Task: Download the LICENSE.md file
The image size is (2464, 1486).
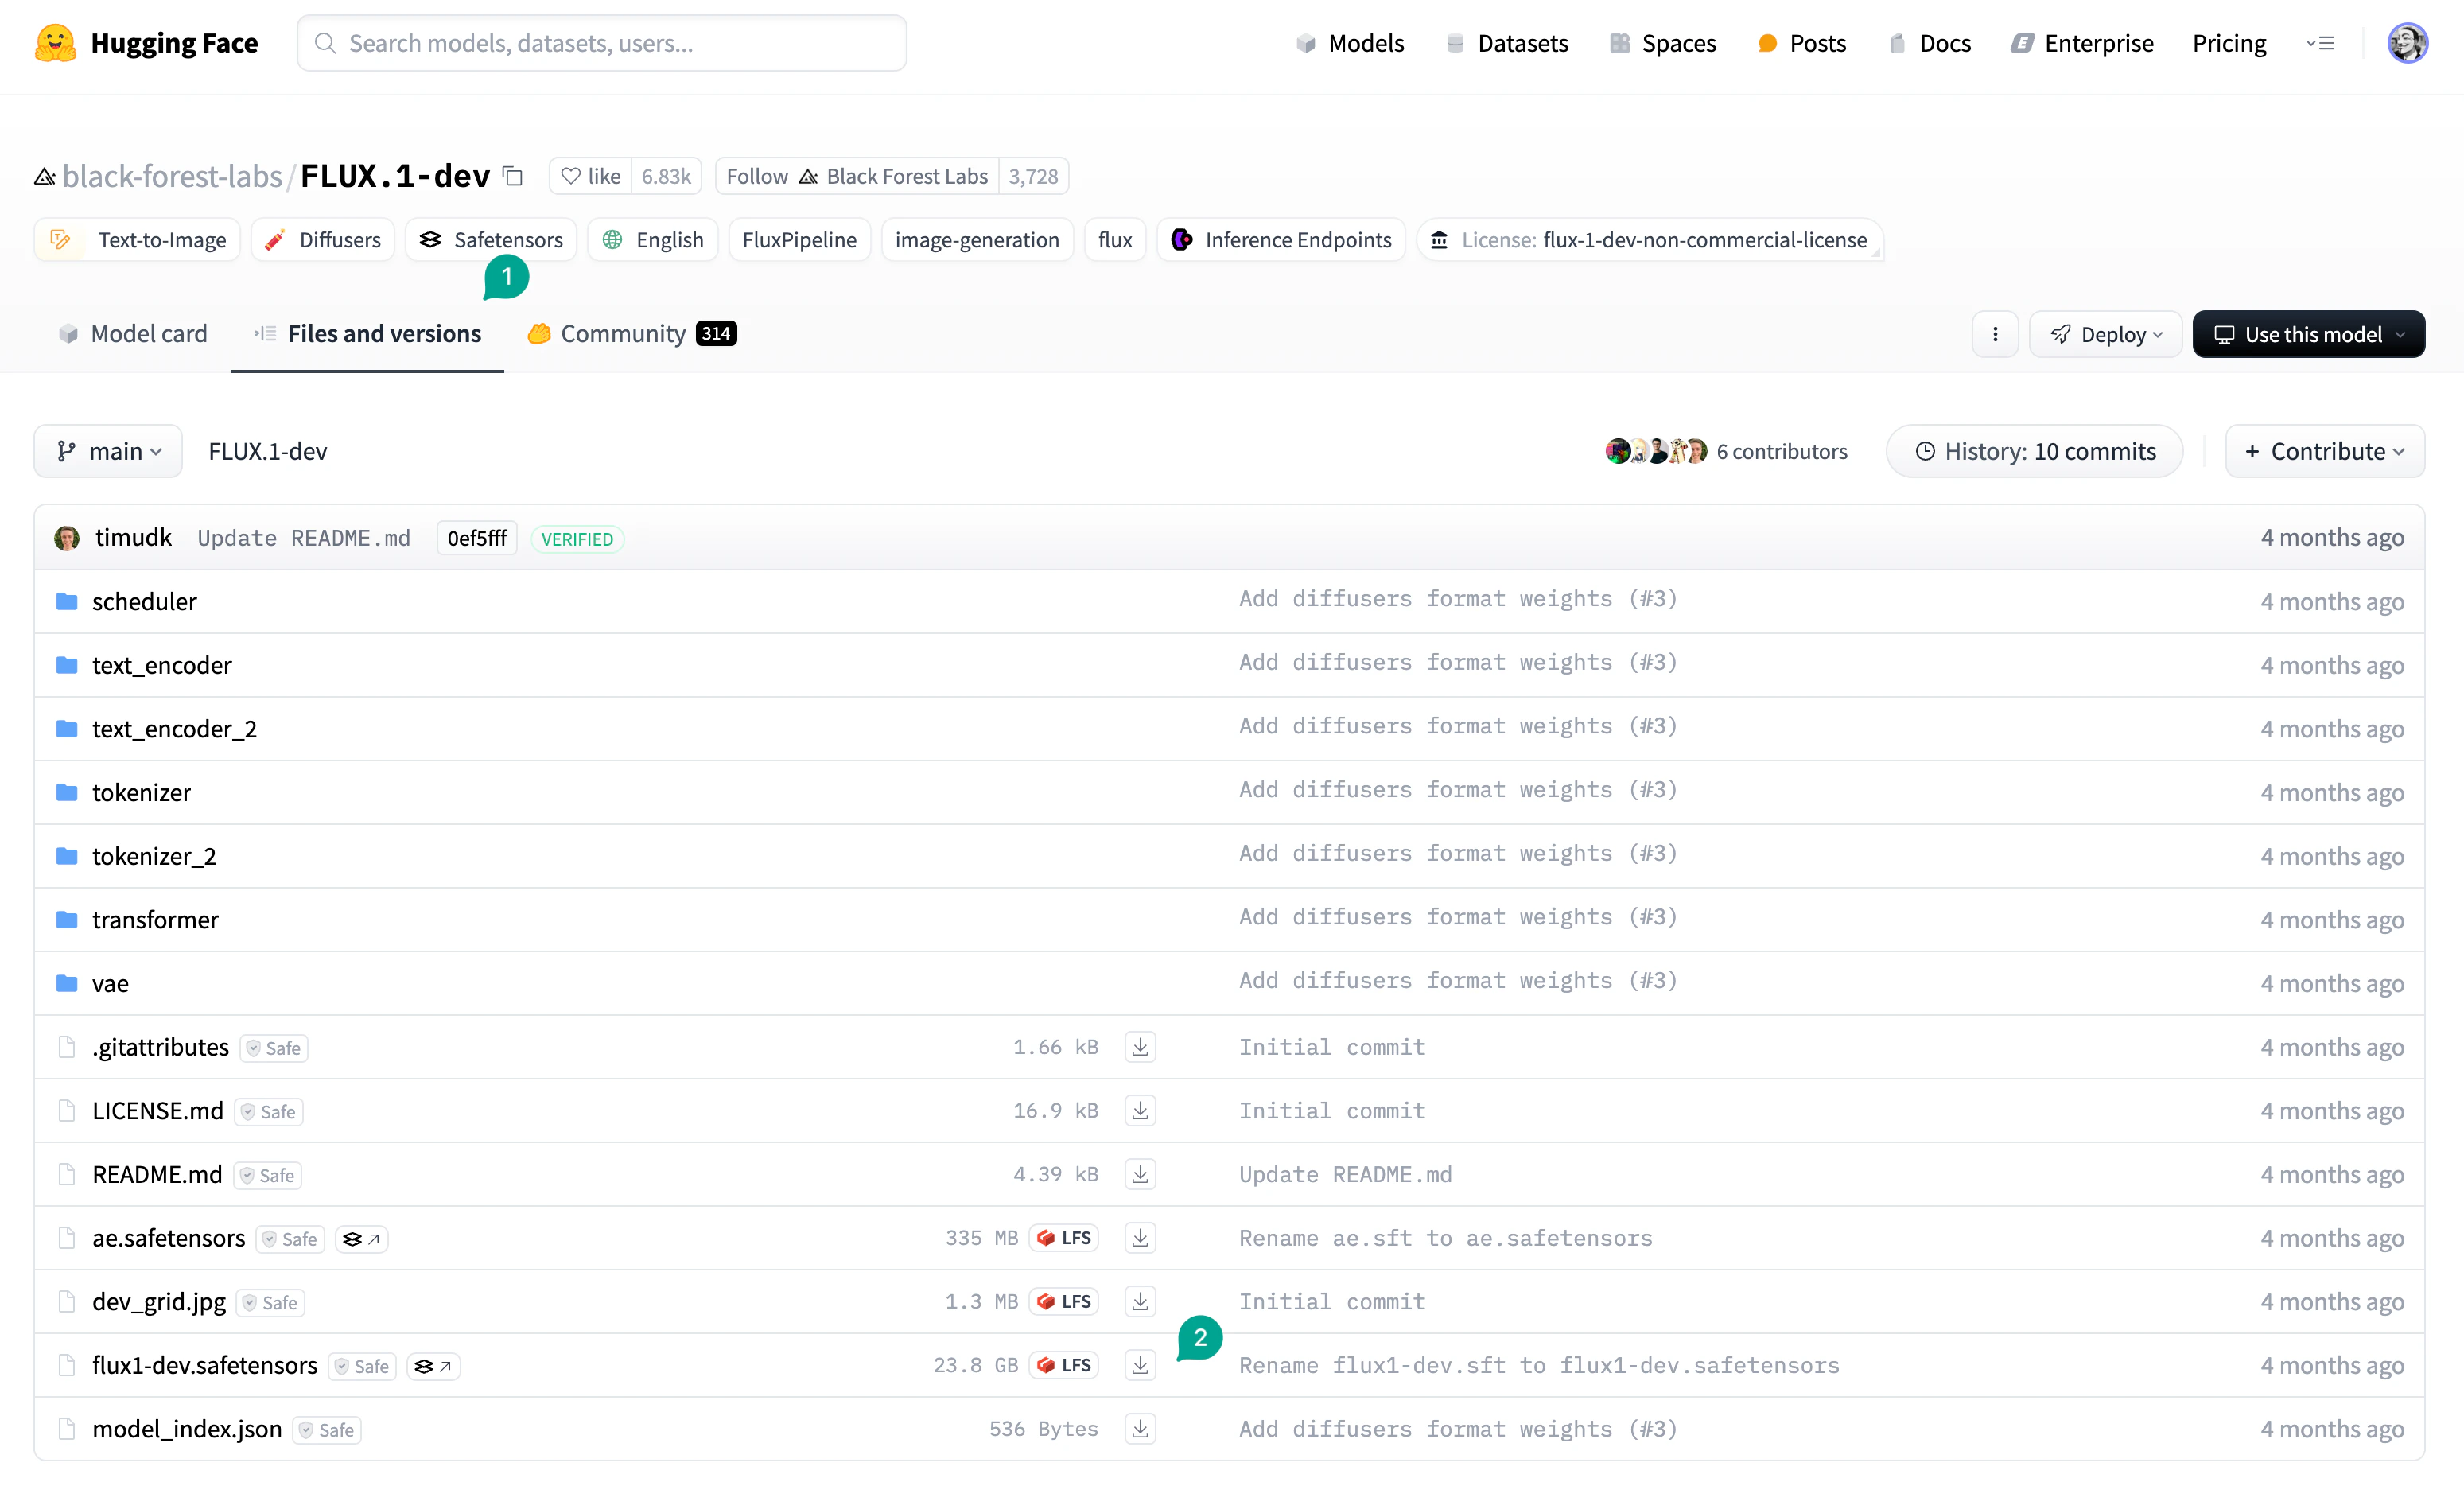Action: coord(1140,1110)
